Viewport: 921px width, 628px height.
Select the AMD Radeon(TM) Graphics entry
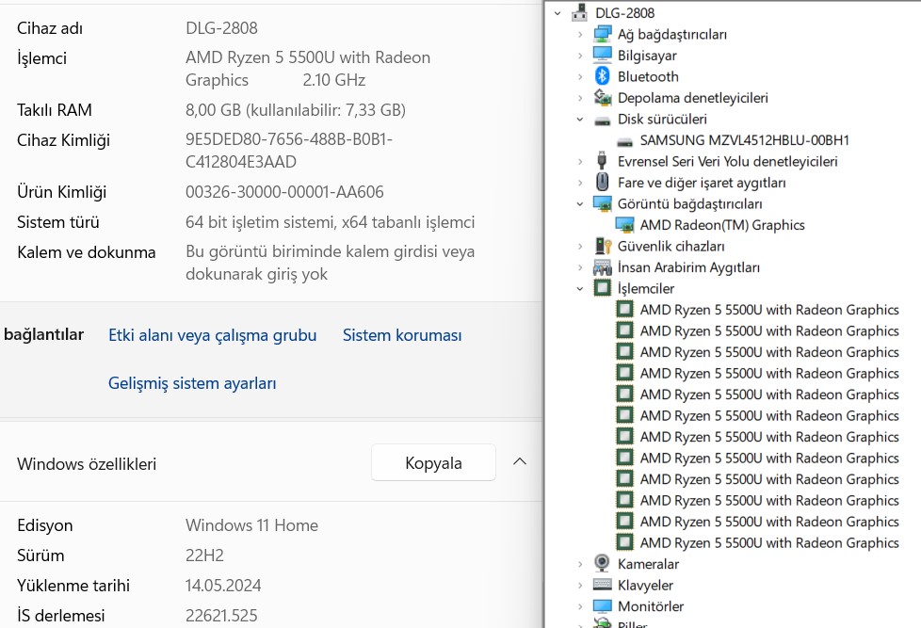pyautogui.click(x=722, y=225)
